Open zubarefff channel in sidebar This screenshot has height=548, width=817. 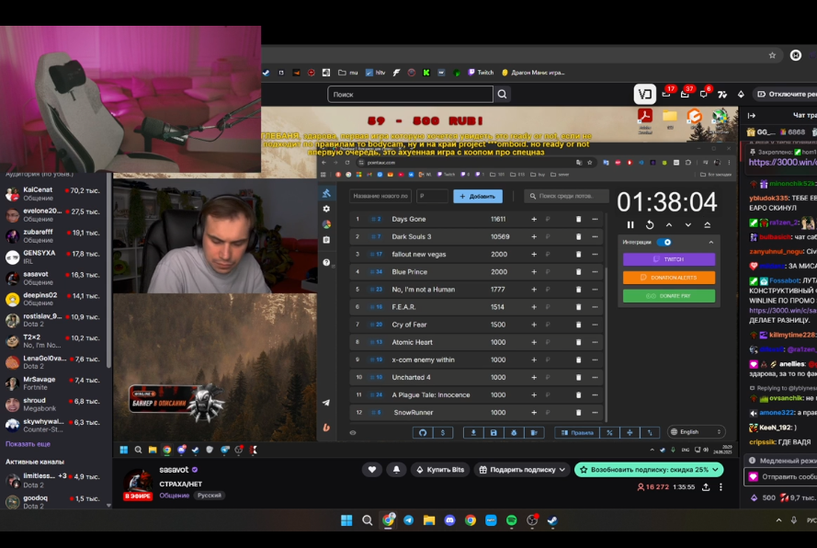point(54,235)
